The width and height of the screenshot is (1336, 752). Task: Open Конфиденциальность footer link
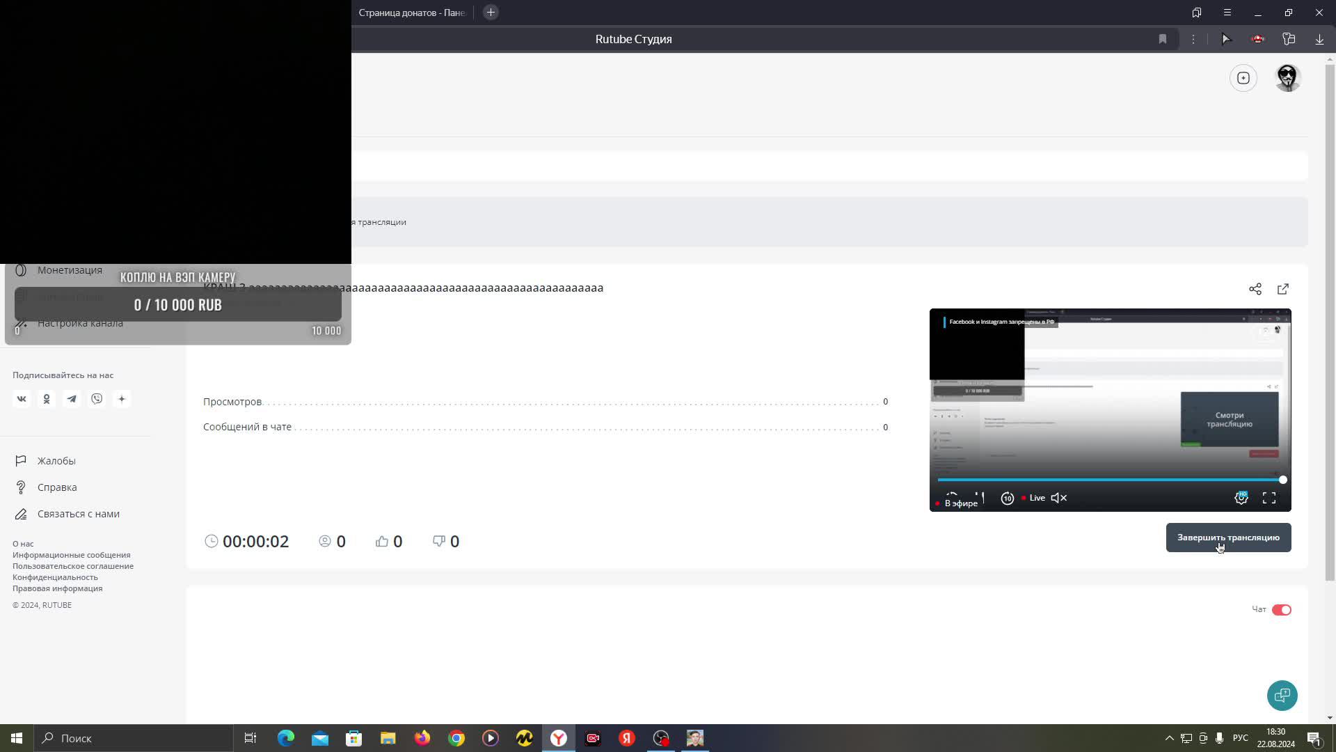(55, 577)
